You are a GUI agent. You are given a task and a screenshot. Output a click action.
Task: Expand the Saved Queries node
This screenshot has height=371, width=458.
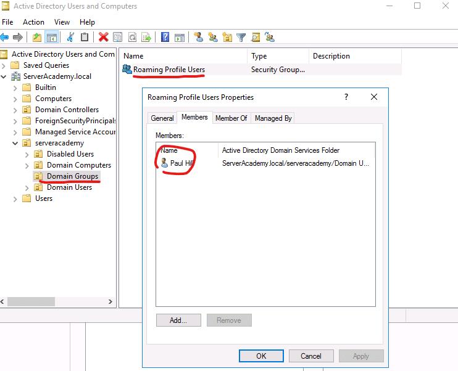4,65
